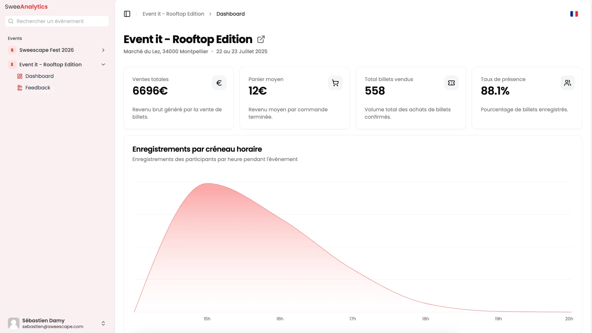592x333 pixels.
Task: Collapse the sidebar with the panel icon
Action: [x=127, y=14]
